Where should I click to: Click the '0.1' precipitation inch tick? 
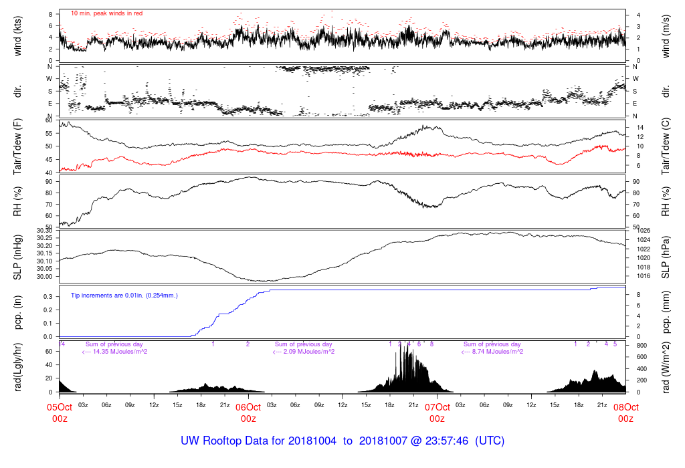(48, 324)
